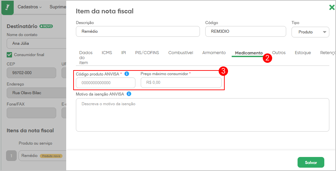Switch to the PIS/COFINS tab
The image size is (336, 171).
coord(147,53)
